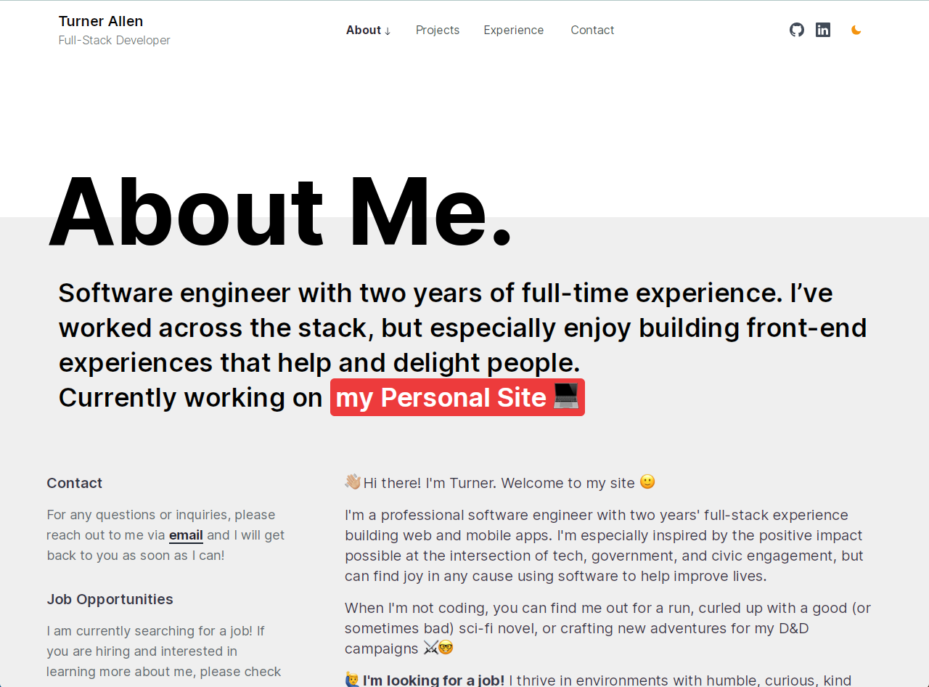Click the waving hand emoji
The width and height of the screenshot is (929, 687).
point(353,482)
